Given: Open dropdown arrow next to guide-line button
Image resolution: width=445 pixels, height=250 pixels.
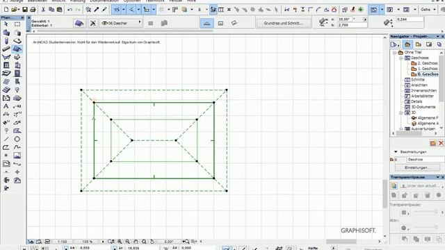Looking at the screenshot, I should [124, 10].
